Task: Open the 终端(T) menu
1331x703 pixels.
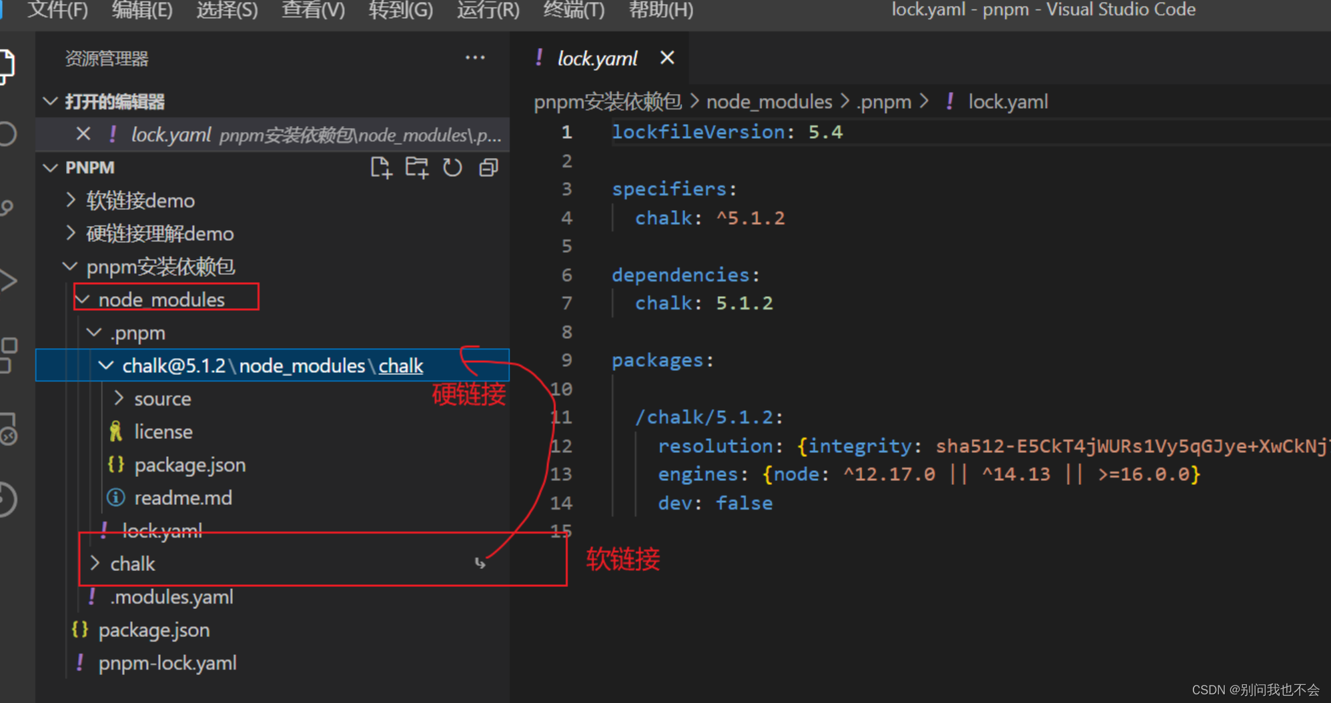Action: 574,10
